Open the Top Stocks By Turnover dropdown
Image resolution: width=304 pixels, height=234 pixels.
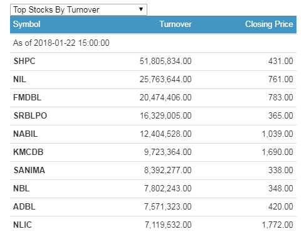78,9
